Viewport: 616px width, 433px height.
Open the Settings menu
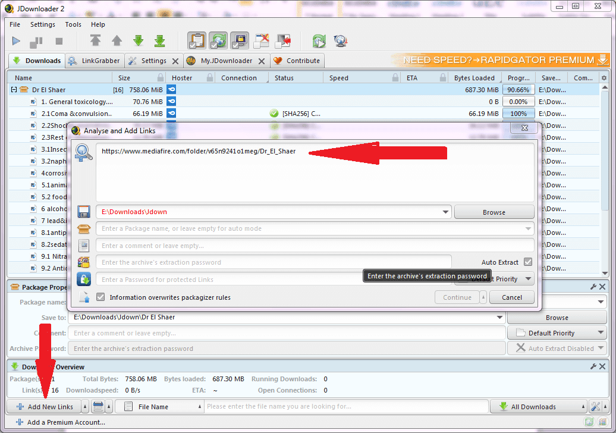coord(43,24)
